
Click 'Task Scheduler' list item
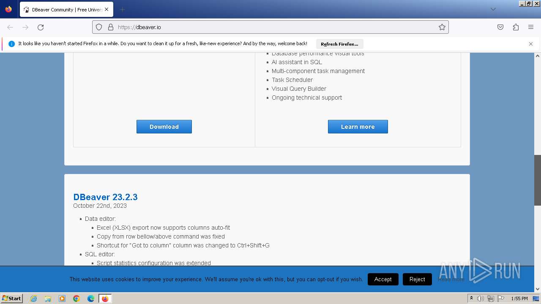tap(292, 80)
